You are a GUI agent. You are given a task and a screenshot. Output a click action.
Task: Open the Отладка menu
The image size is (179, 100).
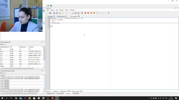click(61, 10)
